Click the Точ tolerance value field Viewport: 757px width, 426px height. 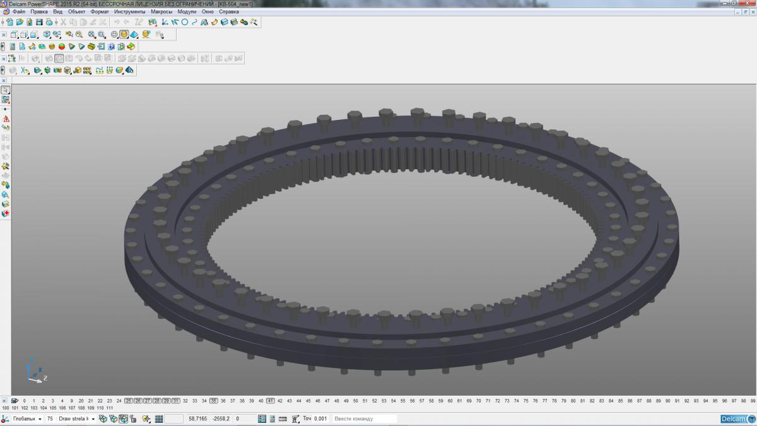pyautogui.click(x=320, y=418)
